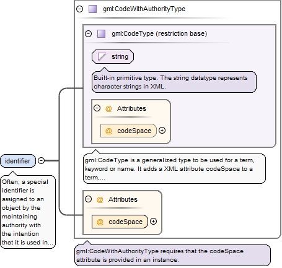This screenshot has width=282, height=268.
Task: Collapse the lower Attributes group
Action: pos(88,199)
